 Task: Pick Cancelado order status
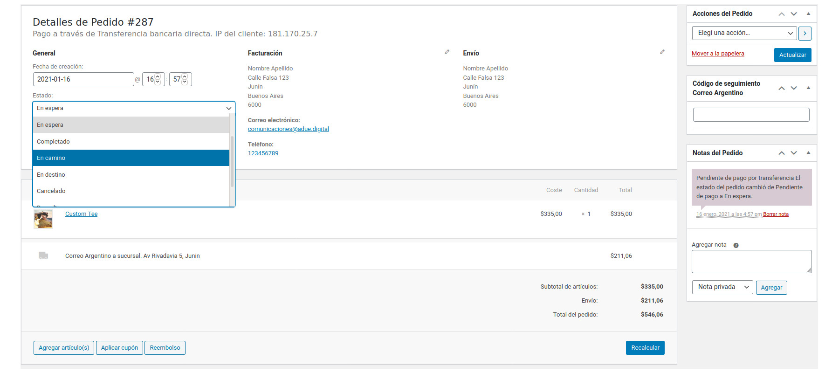[131, 191]
